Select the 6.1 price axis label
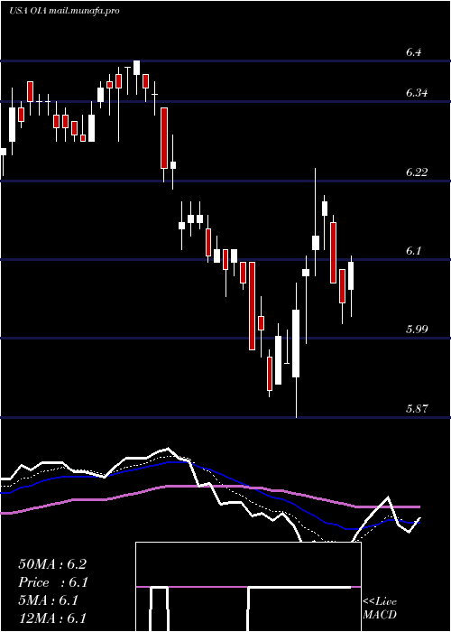This screenshot has width=451, height=632. coord(414,251)
